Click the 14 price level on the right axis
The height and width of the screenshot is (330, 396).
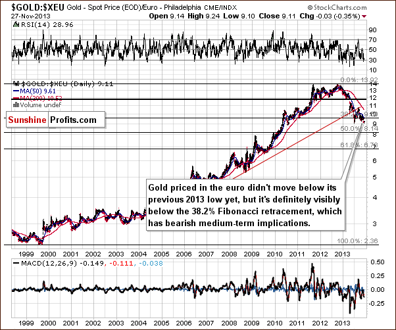[x=373, y=84]
